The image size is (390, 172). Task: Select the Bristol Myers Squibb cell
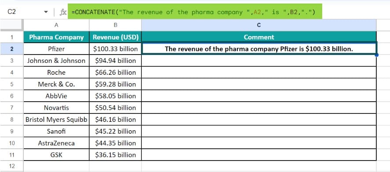(x=56, y=120)
